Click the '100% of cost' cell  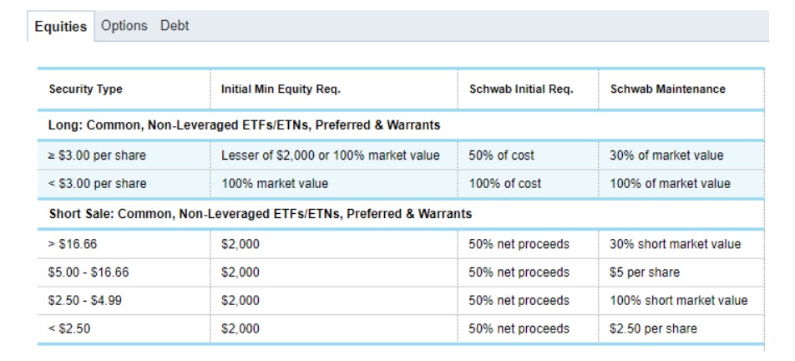505,183
